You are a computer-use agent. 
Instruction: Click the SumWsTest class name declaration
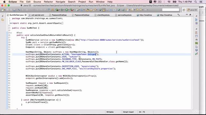32,28
